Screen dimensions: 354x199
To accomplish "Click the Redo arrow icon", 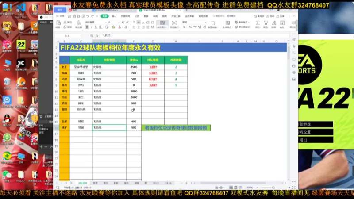I will [92, 16].
